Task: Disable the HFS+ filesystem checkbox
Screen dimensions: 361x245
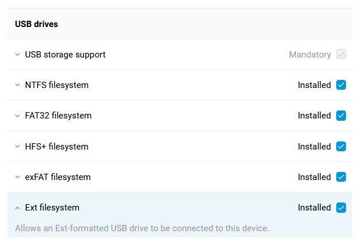Action: [341, 147]
